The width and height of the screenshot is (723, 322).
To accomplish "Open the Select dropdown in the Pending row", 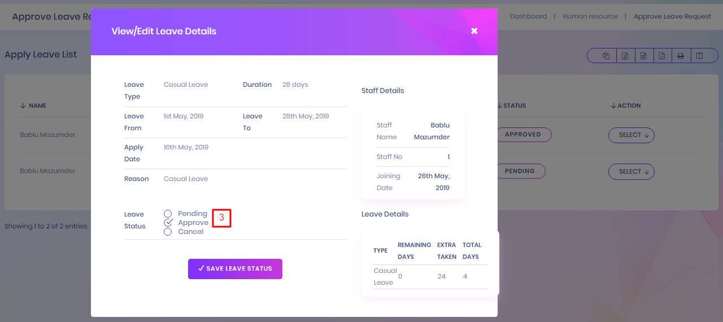I will point(631,171).
